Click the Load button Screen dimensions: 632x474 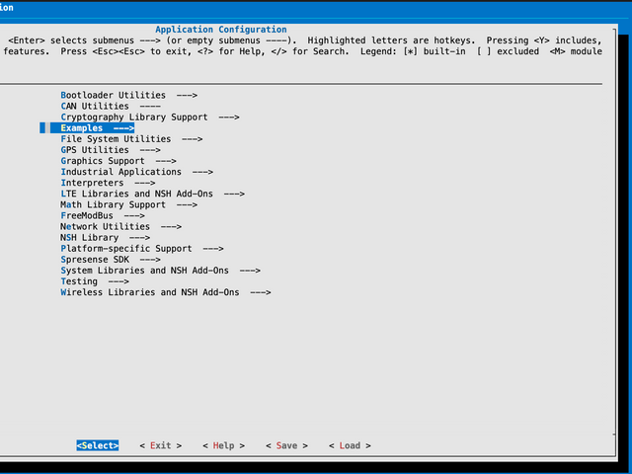pyautogui.click(x=350, y=445)
